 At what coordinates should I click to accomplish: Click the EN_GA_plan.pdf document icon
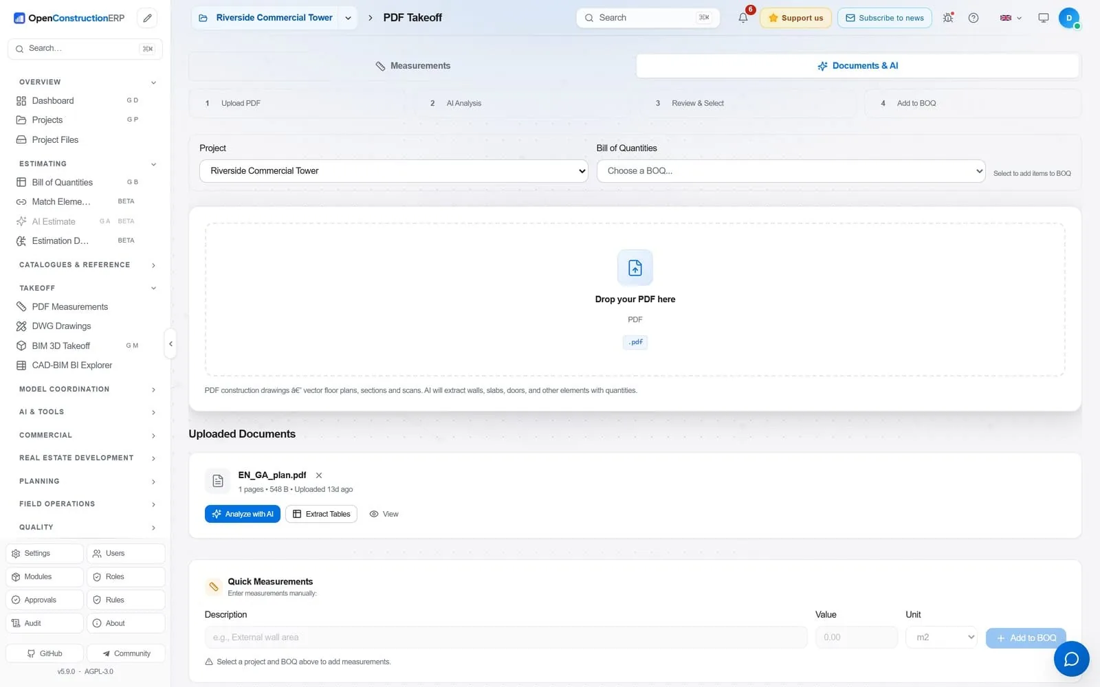click(x=218, y=481)
